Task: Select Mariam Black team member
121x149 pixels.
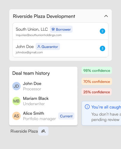Action: (36, 98)
